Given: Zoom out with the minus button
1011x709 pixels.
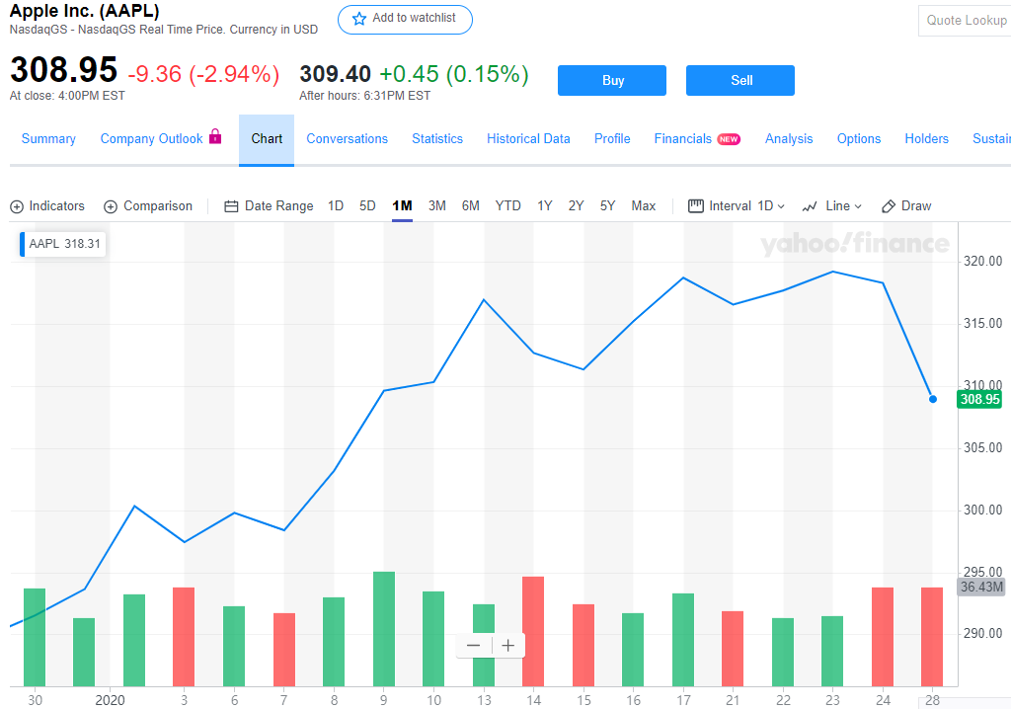Looking at the screenshot, I should (x=473, y=646).
